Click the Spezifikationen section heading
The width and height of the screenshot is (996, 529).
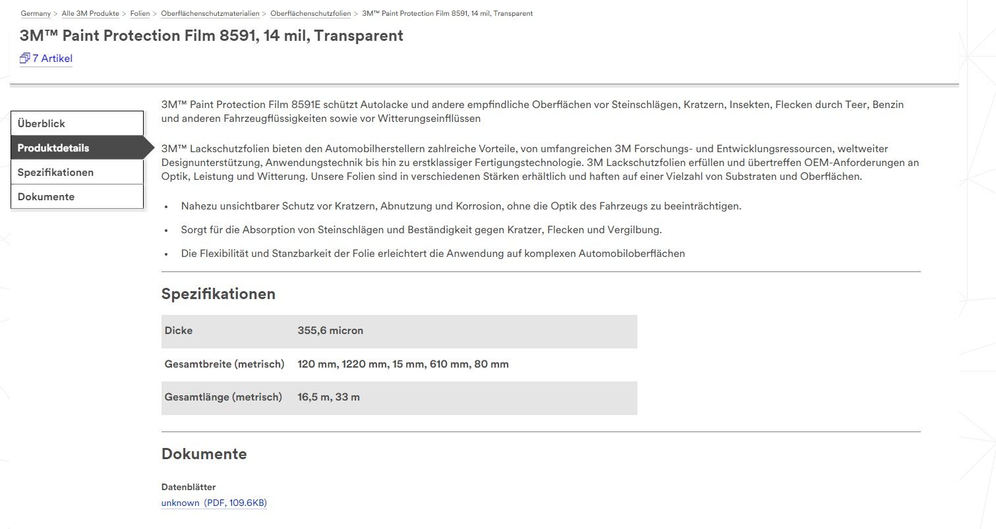(218, 294)
